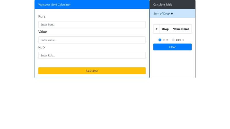230x129 pixels.
Task: Click the # column header
Action: point(156,29)
